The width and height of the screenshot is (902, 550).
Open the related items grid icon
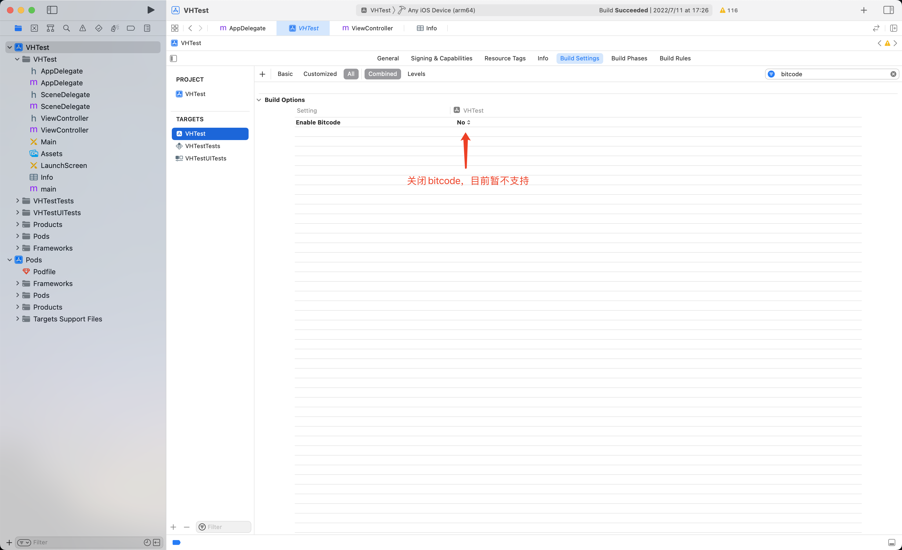point(174,28)
